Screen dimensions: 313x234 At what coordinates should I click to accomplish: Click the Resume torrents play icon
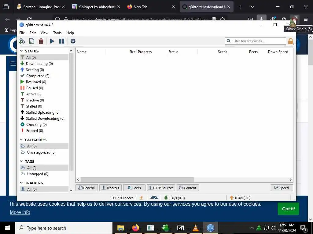click(52, 41)
